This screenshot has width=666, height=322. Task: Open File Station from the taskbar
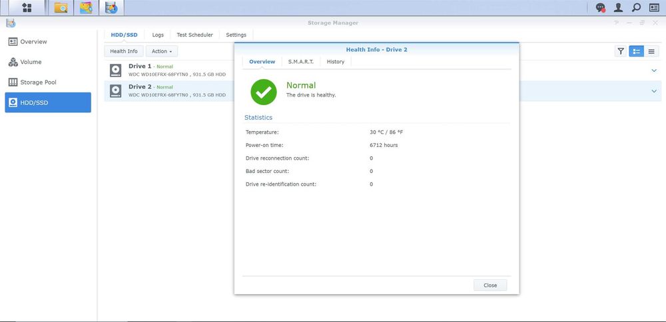click(x=61, y=7)
